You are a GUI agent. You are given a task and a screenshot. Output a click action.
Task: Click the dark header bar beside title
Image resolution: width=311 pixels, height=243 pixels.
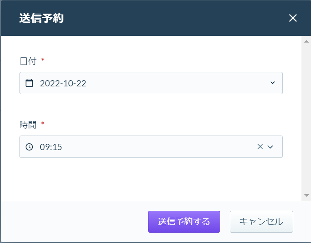tap(175, 18)
